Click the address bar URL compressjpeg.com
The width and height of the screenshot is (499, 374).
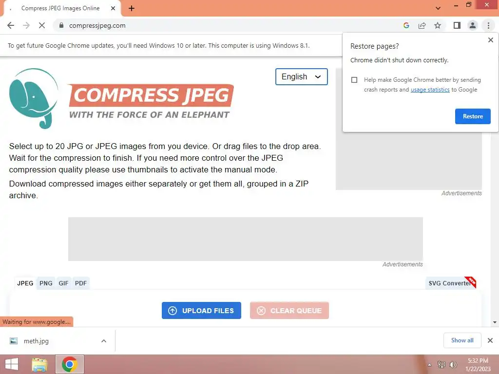click(x=97, y=25)
